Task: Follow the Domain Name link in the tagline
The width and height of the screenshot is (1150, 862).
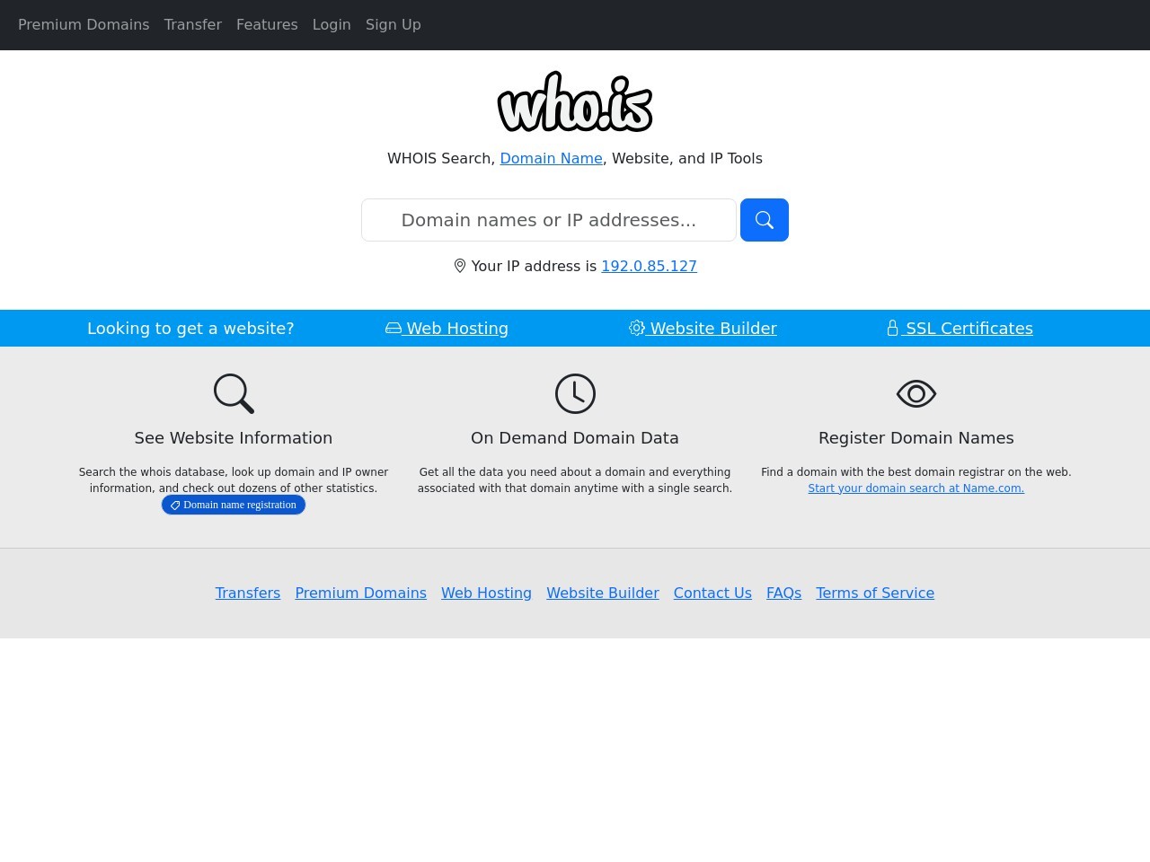Action: point(551,158)
